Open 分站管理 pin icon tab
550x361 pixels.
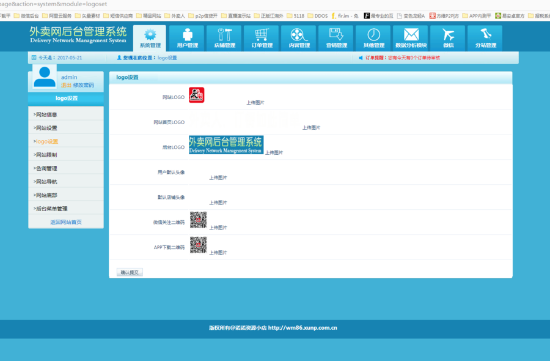click(x=485, y=39)
